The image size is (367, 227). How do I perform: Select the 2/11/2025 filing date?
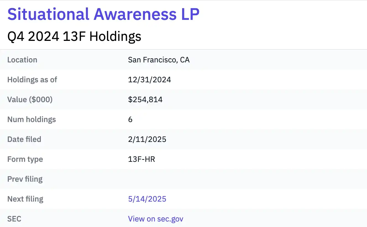coord(147,139)
